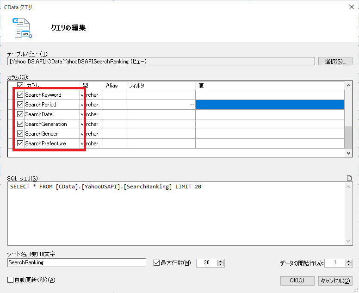Click the columns list scrollbar thumb
The width and height of the screenshot is (359, 293).
point(348,137)
